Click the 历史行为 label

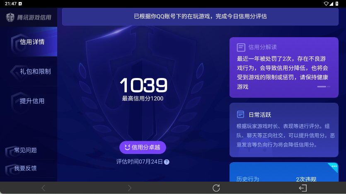pyautogui.click(x=247, y=179)
